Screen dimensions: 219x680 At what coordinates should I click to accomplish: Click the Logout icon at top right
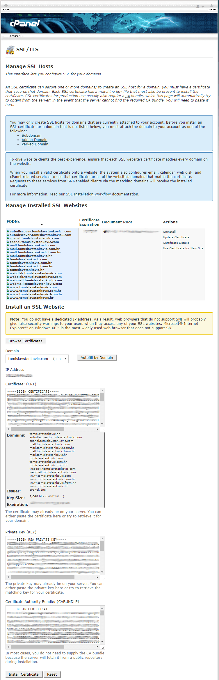(211, 6)
